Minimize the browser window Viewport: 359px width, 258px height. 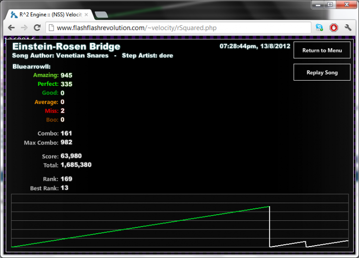tap(318, 4)
